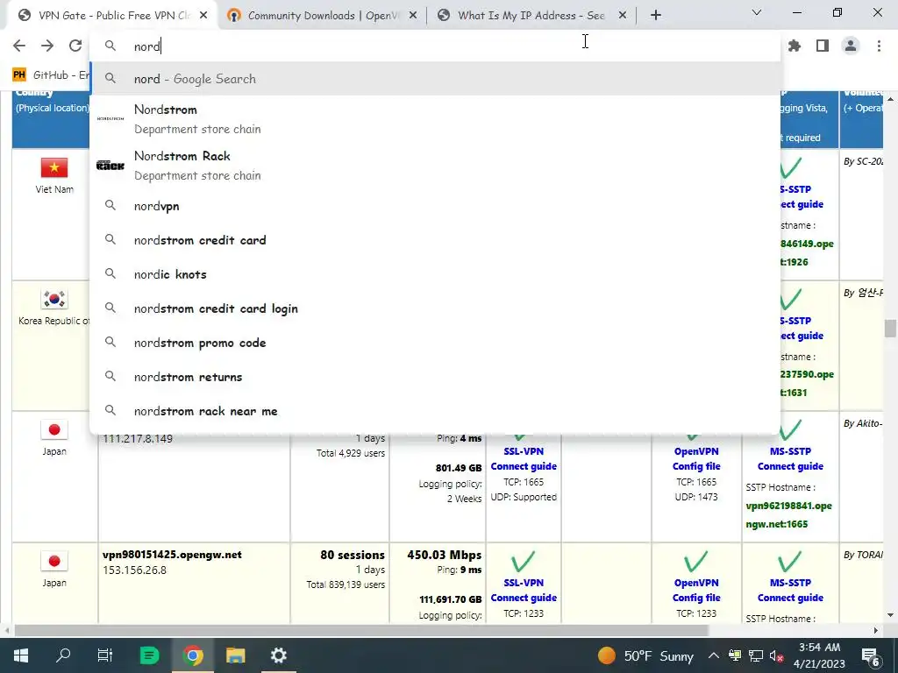This screenshot has width=898, height=673.
Task: Show hidden system tray icons
Action: tap(713, 655)
